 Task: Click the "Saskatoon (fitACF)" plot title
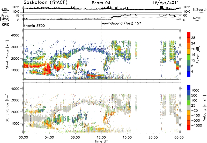tap(46, 2)
